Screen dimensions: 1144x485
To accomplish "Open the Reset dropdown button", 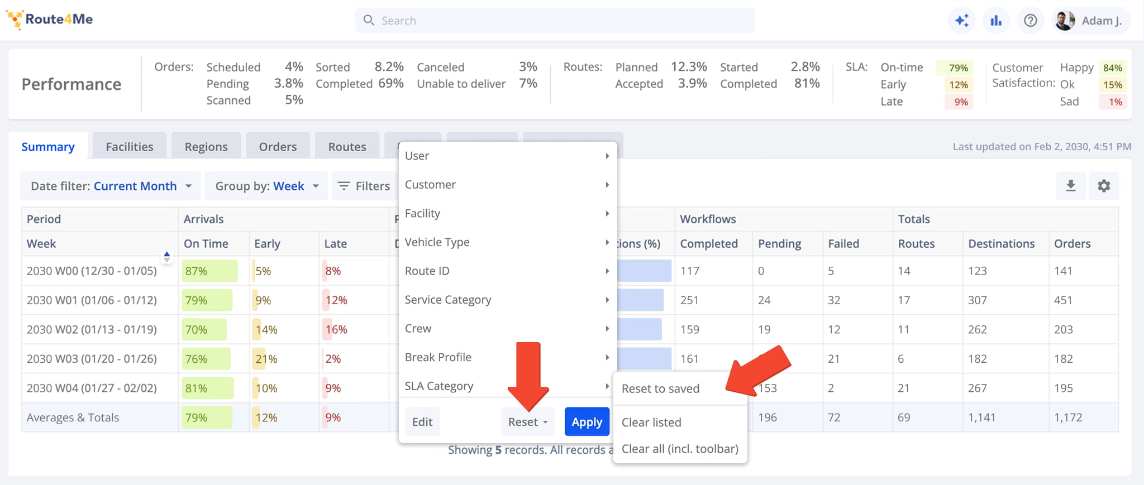I will click(528, 422).
